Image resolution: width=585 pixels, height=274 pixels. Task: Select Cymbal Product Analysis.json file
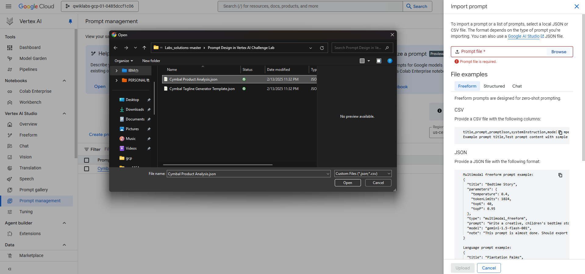pos(240,79)
